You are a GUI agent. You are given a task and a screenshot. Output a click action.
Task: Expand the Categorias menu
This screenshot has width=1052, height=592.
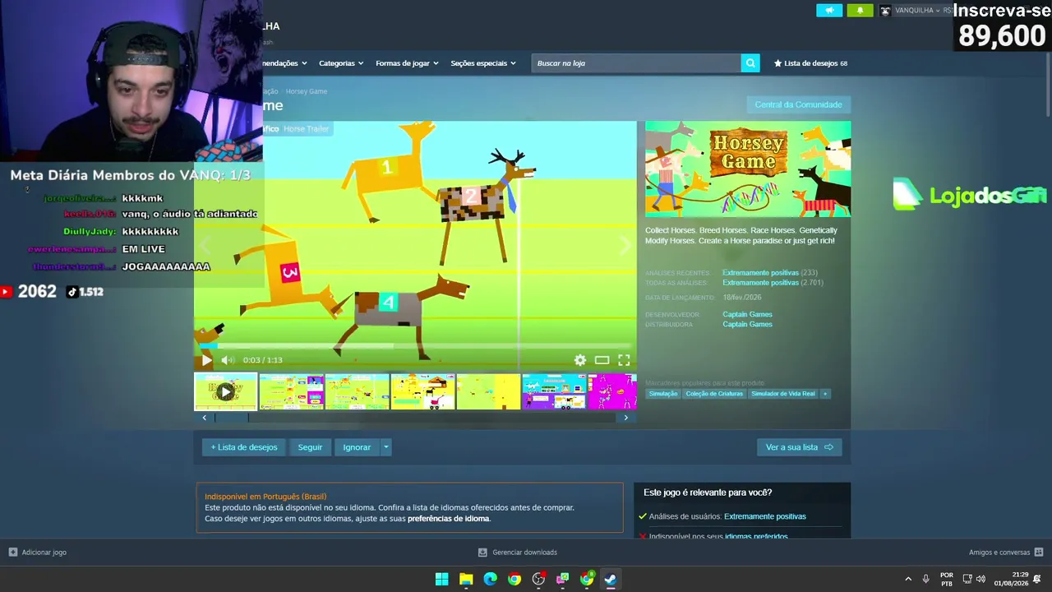point(340,63)
